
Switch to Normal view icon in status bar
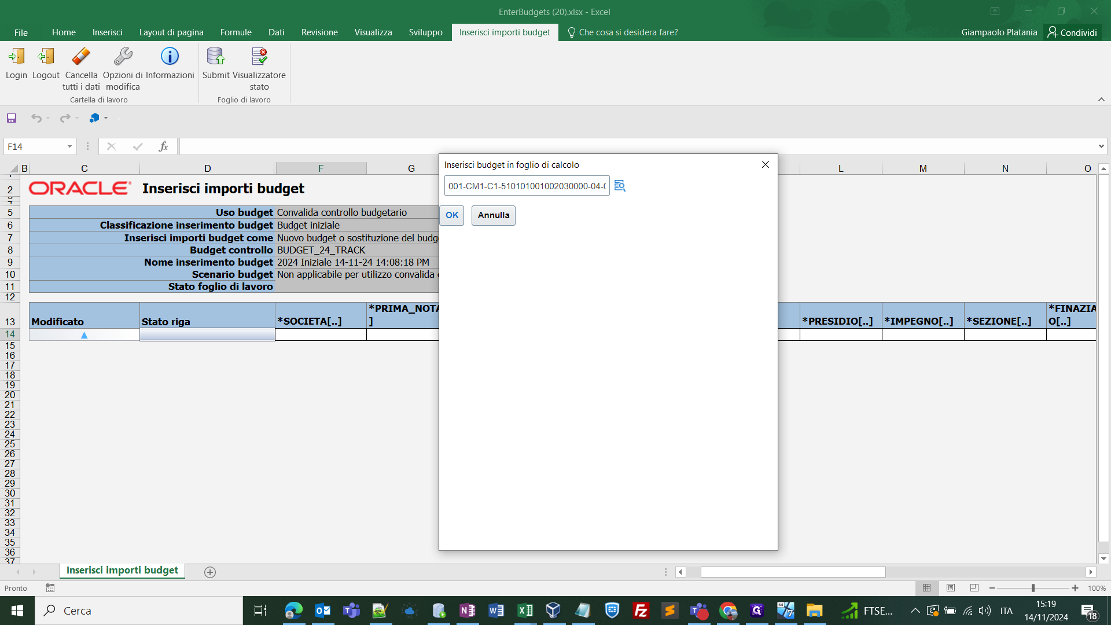926,588
